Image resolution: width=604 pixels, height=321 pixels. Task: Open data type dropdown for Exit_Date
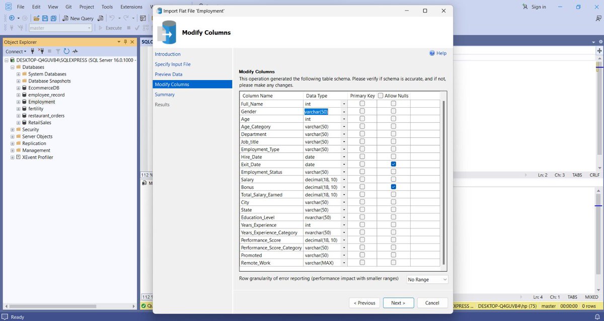(344, 165)
